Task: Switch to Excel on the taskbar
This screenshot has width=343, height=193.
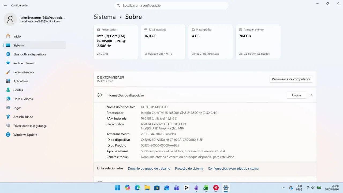Action: 206,188
